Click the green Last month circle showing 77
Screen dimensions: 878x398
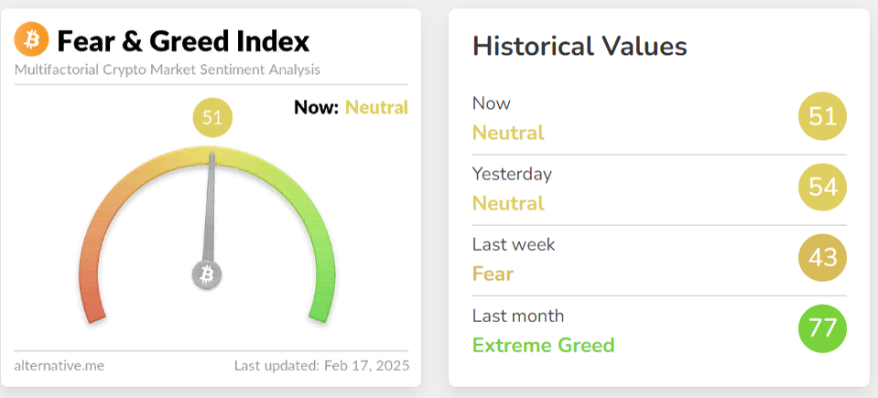click(822, 328)
